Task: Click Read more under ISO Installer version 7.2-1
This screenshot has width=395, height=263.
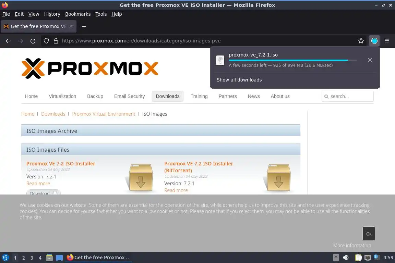Action: click(38, 184)
